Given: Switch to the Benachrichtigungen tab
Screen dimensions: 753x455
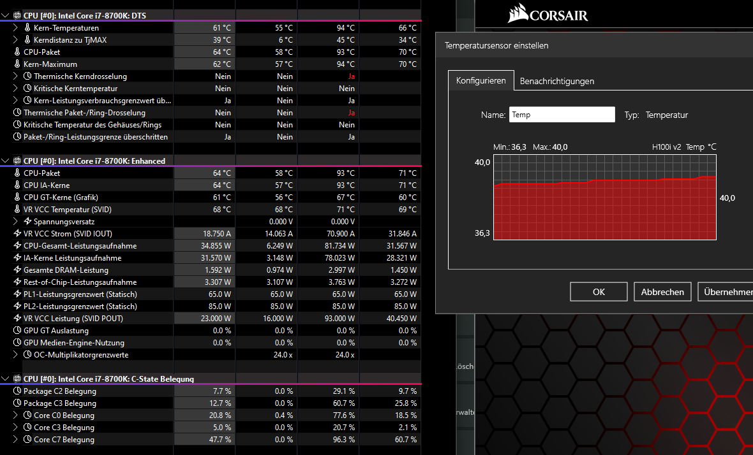Looking at the screenshot, I should coord(557,81).
